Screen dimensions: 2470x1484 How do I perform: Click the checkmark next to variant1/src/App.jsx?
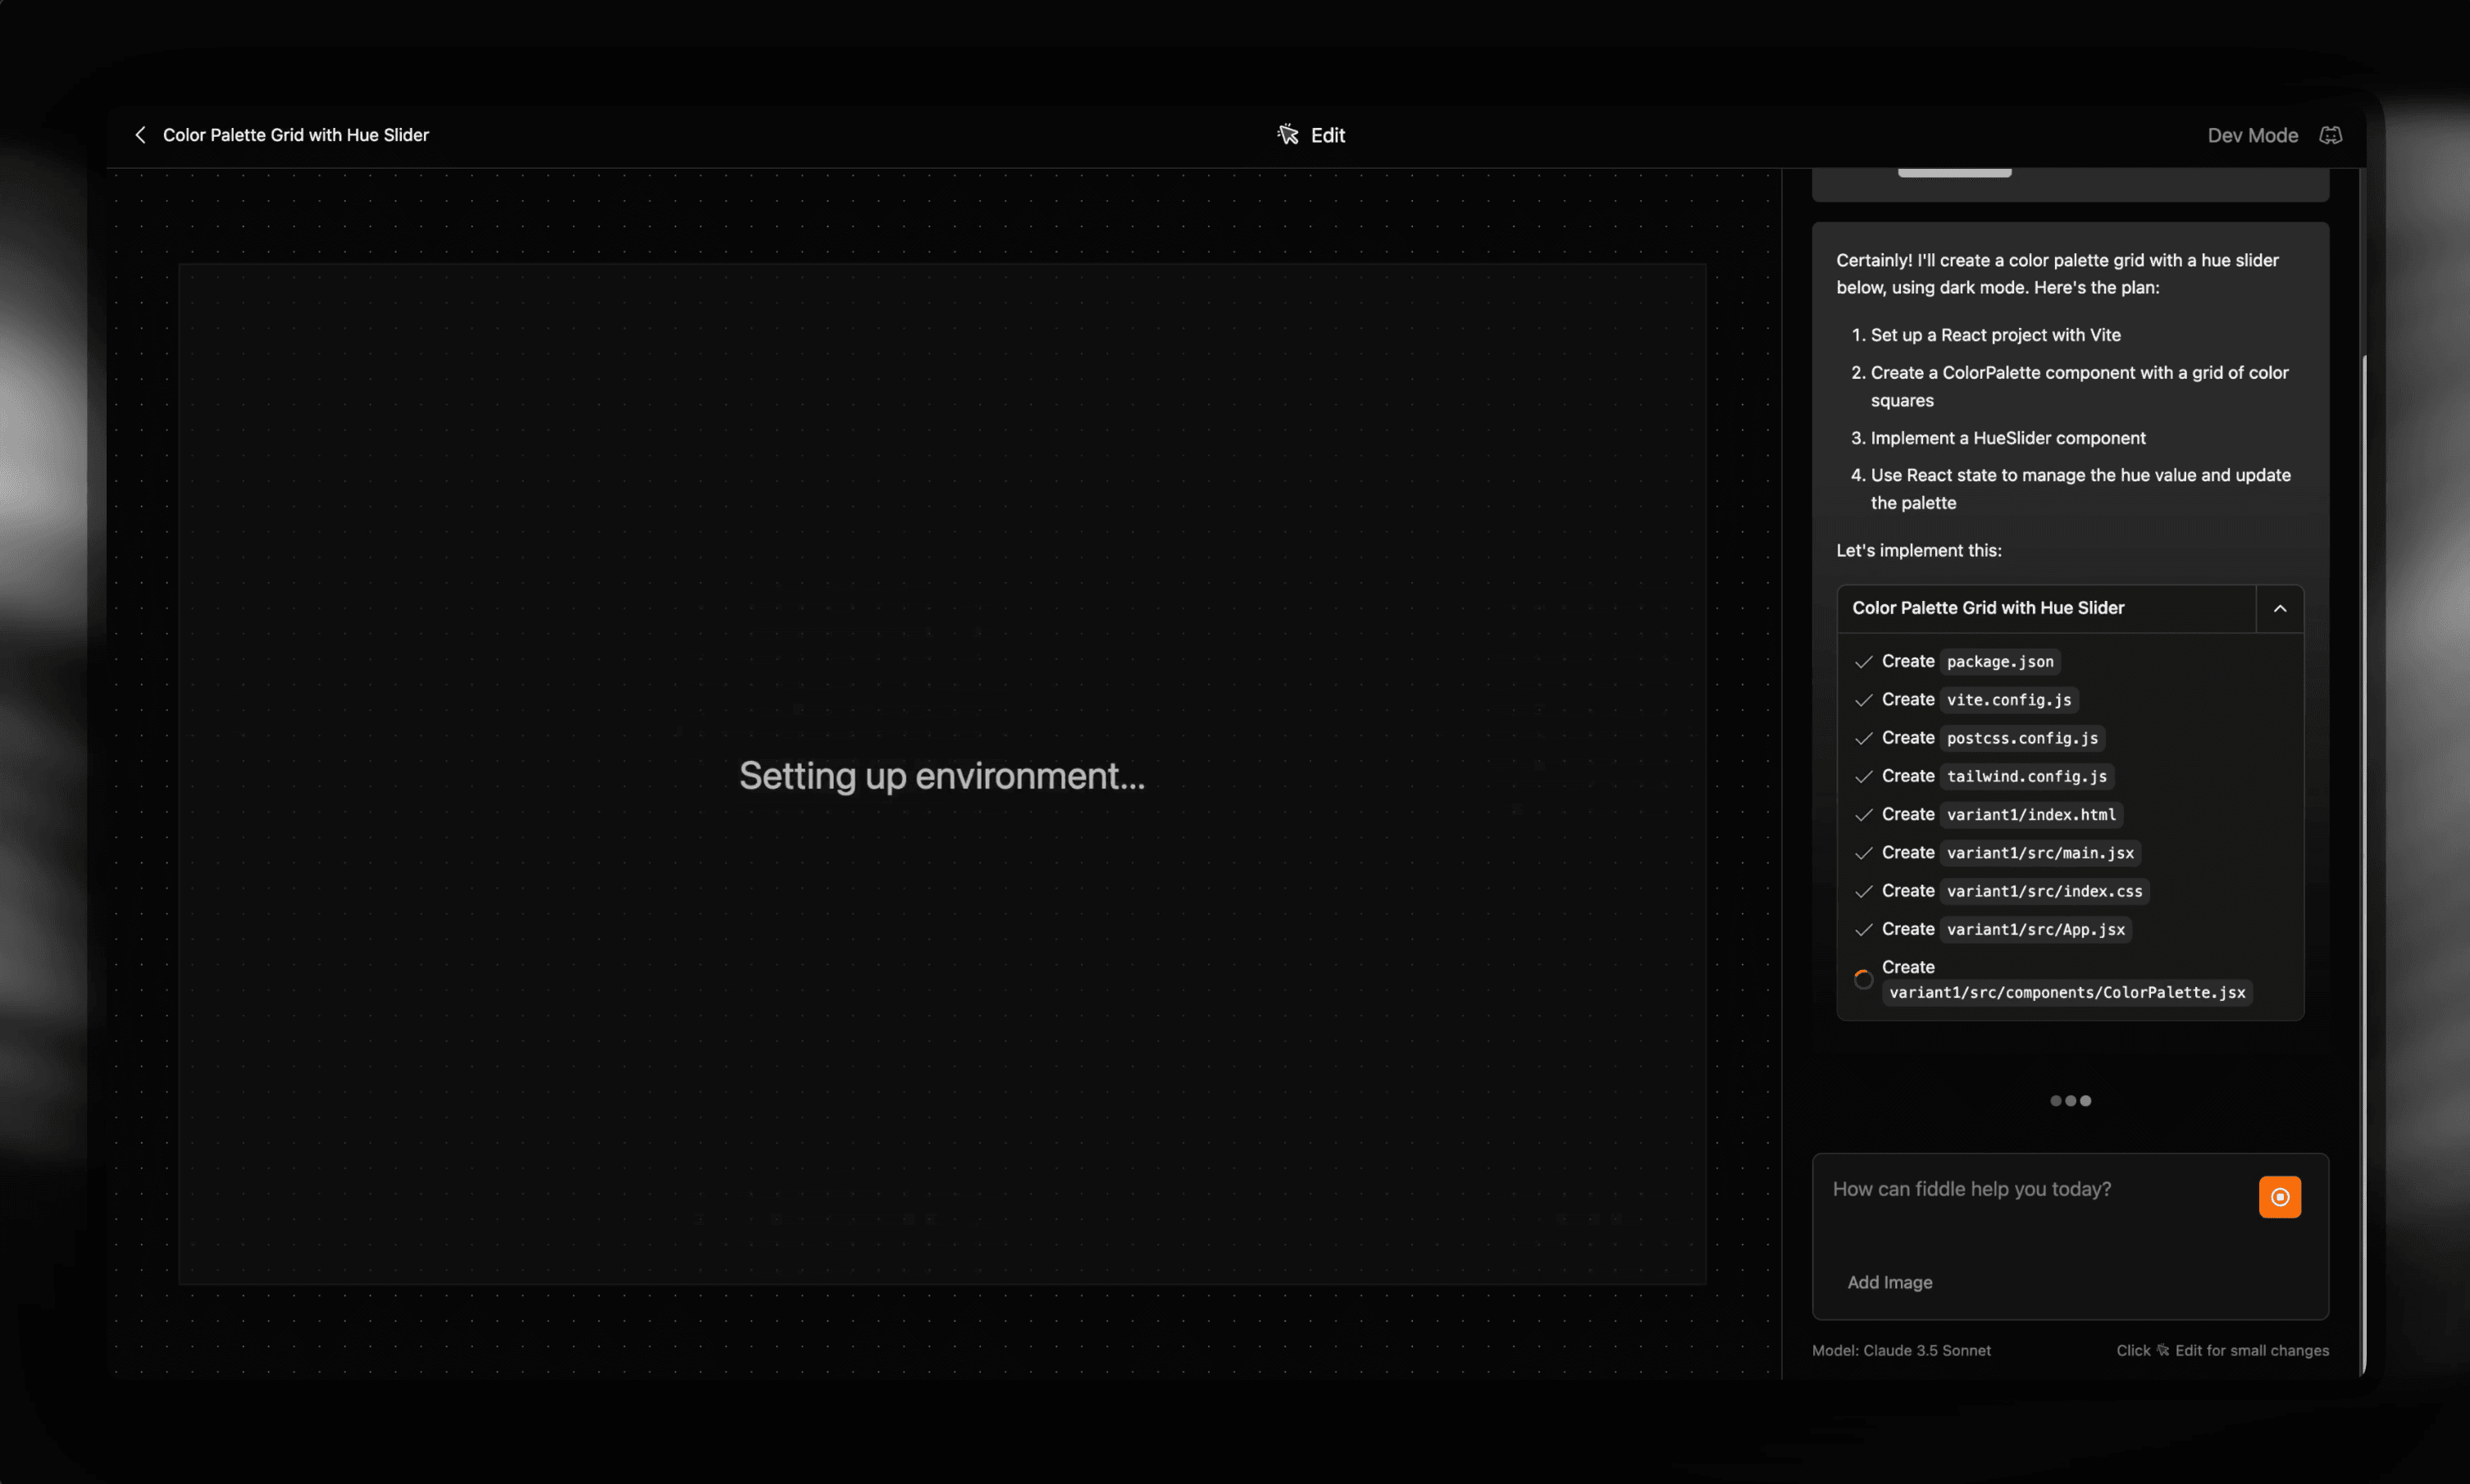(1862, 930)
